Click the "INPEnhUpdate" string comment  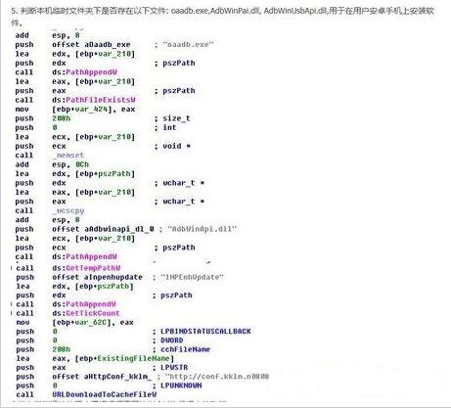(192, 277)
